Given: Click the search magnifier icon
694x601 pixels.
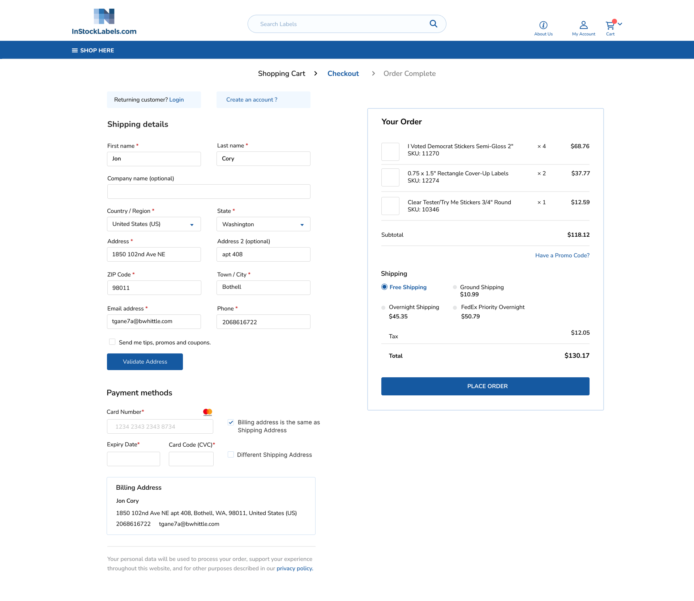Looking at the screenshot, I should pos(433,24).
